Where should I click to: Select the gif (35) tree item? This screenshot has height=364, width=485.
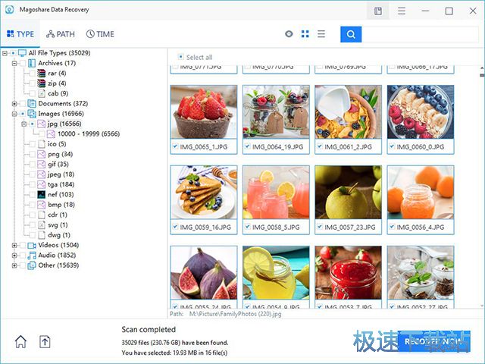58,164
